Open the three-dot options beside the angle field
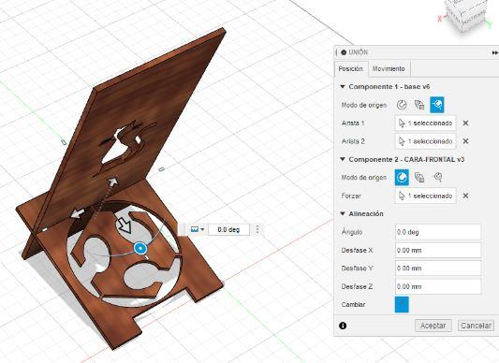The image size is (499, 363). tap(257, 230)
